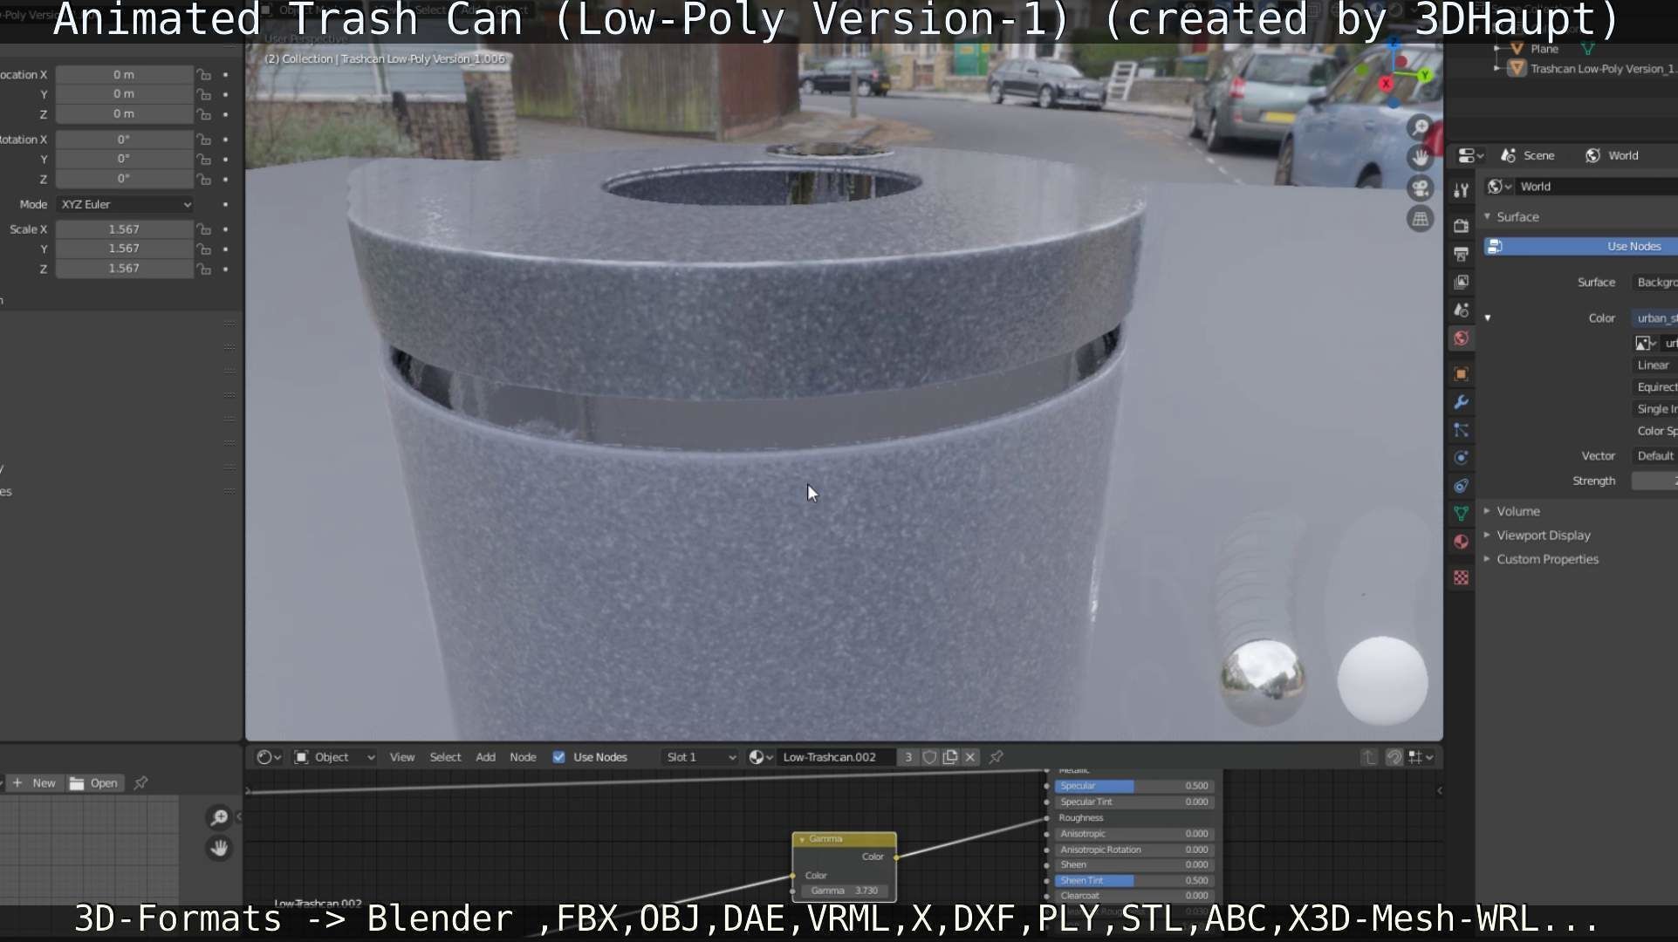Click the node editor parent tree arrow
1678x942 pixels.
click(x=1368, y=757)
